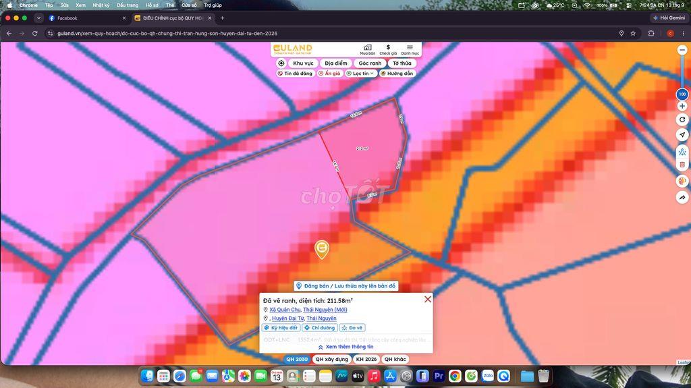
Task: Open Premiere Pro in the Dock
Action: [x=439, y=376]
